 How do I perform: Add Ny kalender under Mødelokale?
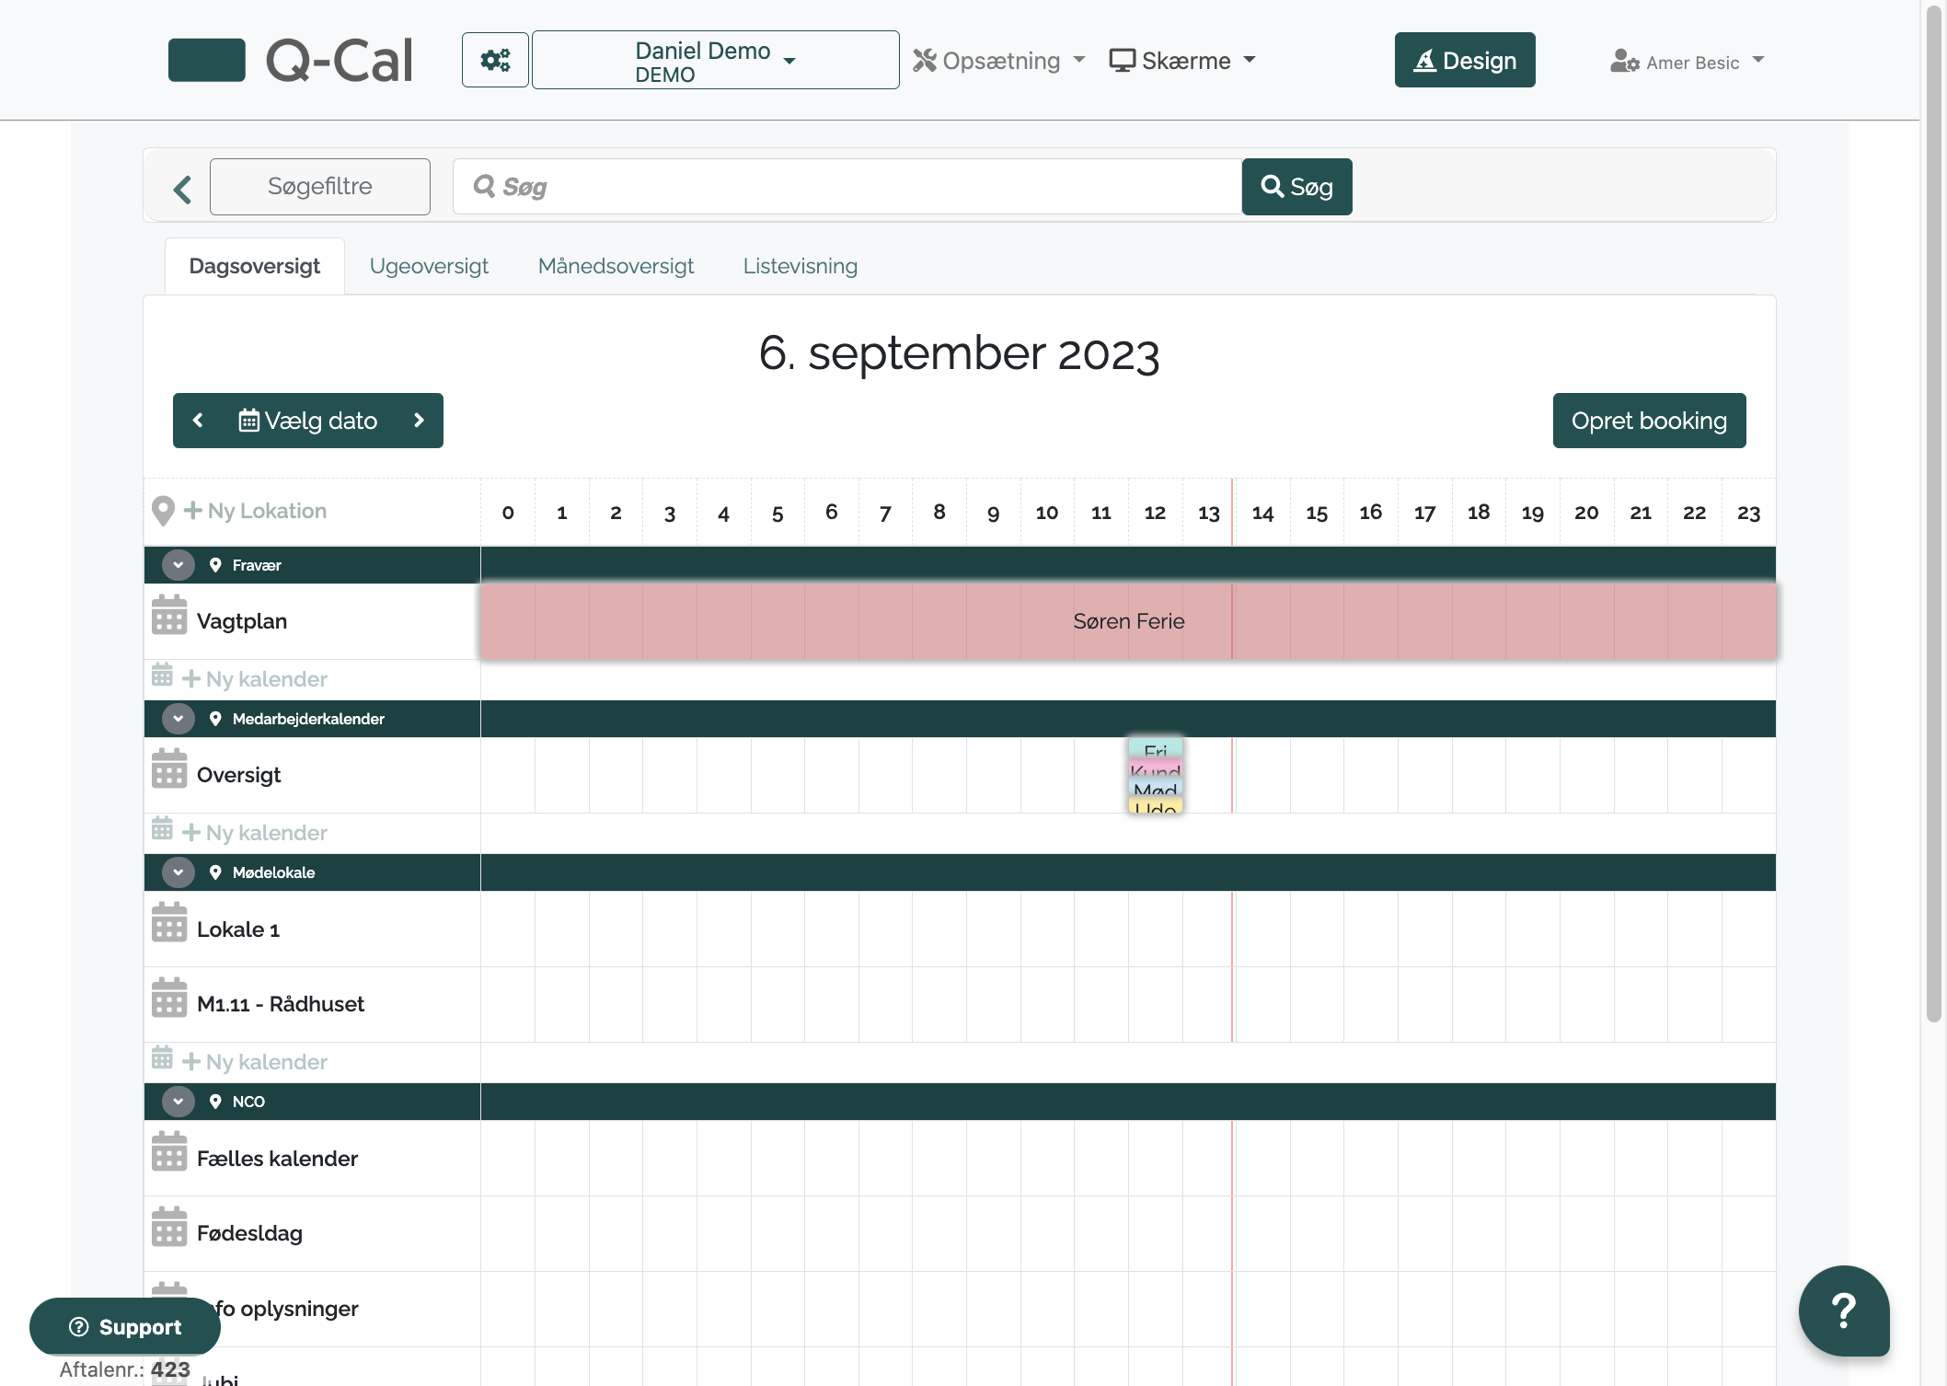(x=255, y=1062)
